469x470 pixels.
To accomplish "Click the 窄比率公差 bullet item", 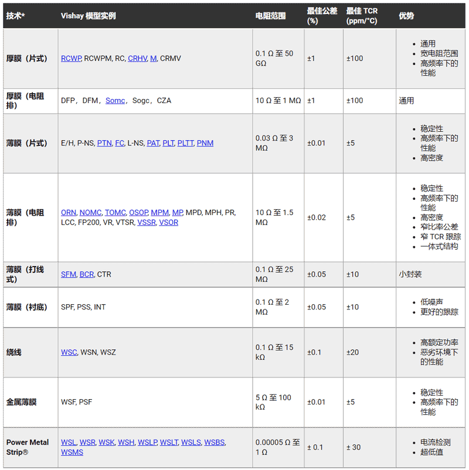I will click(439, 227).
